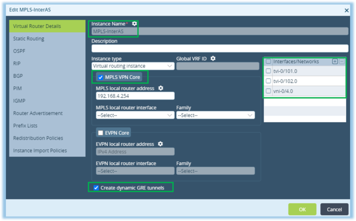Open the Instance type dropdown
Viewport: 356px width, 221px height.
(133, 66)
